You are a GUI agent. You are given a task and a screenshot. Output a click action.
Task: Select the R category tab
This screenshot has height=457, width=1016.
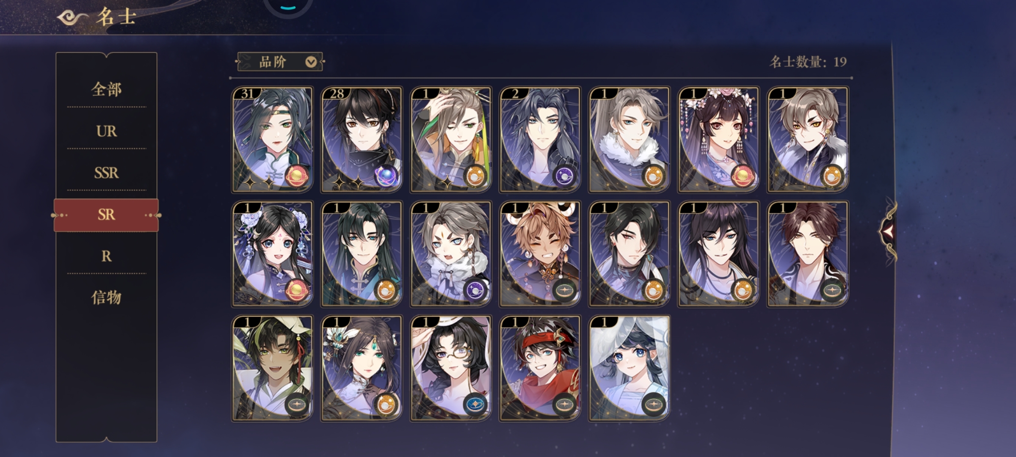[x=106, y=256]
